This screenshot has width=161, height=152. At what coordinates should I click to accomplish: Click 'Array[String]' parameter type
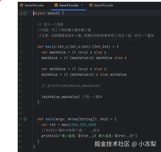[81, 119]
